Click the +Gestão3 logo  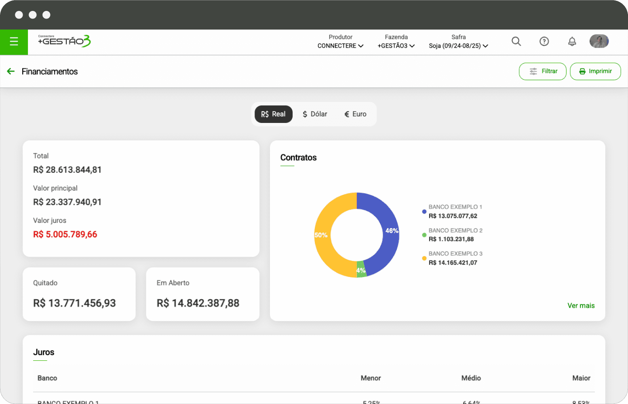[64, 41]
